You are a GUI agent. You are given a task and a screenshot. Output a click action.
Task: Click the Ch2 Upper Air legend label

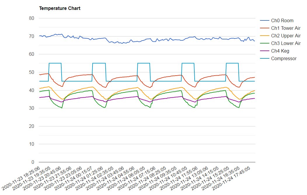(x=286, y=36)
